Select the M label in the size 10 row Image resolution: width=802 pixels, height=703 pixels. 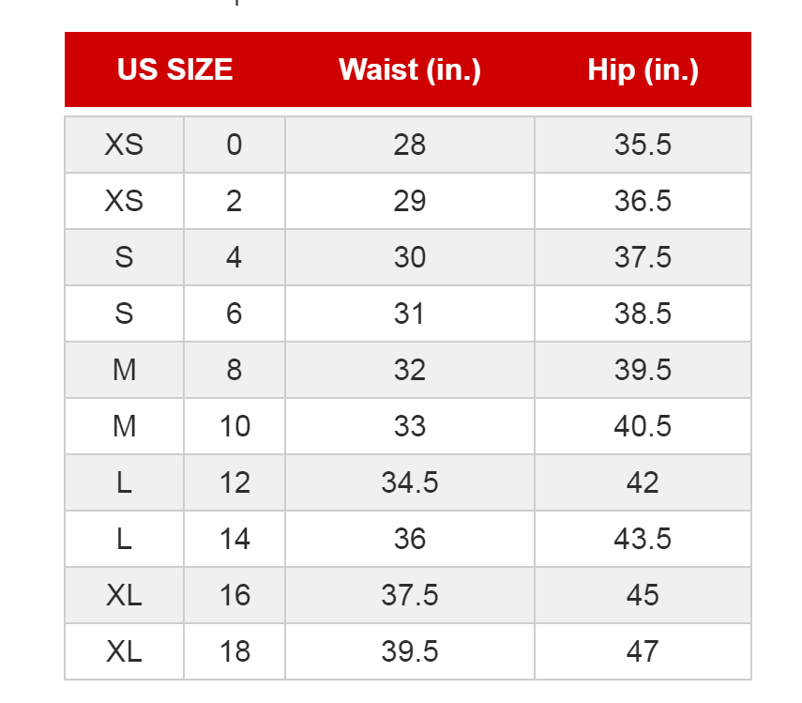[x=124, y=426]
